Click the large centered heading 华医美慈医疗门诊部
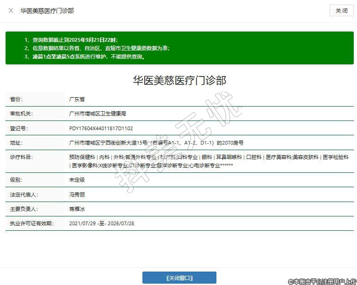This screenshot has width=357, height=285. click(179, 80)
